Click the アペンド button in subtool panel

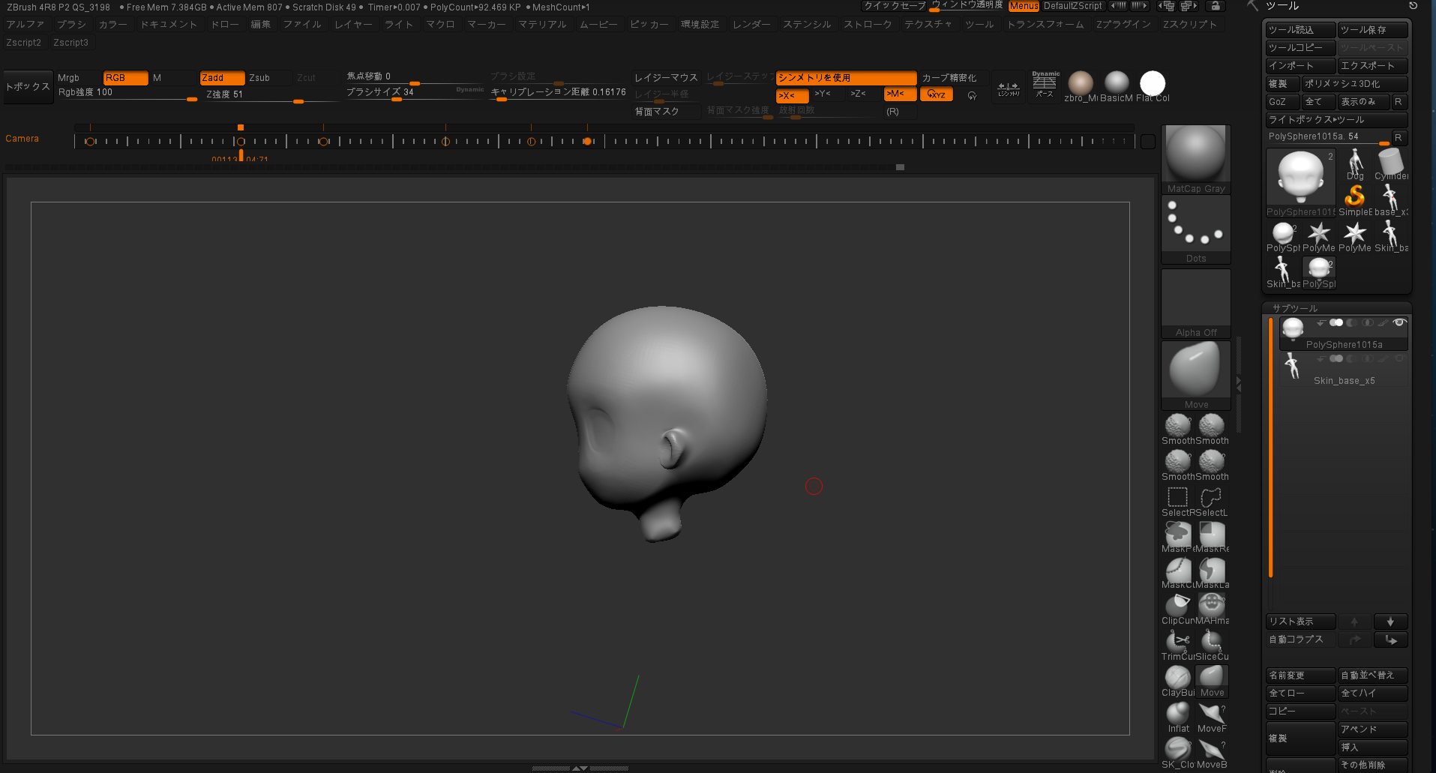click(x=1372, y=730)
